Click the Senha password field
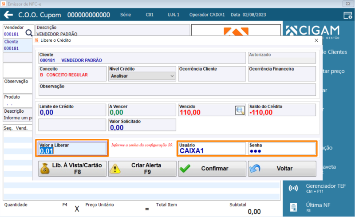355x217 pixels. [282, 148]
